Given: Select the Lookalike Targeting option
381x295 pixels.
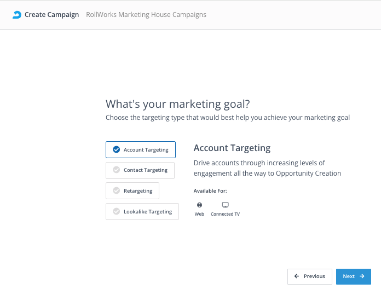Looking at the screenshot, I should click(142, 211).
